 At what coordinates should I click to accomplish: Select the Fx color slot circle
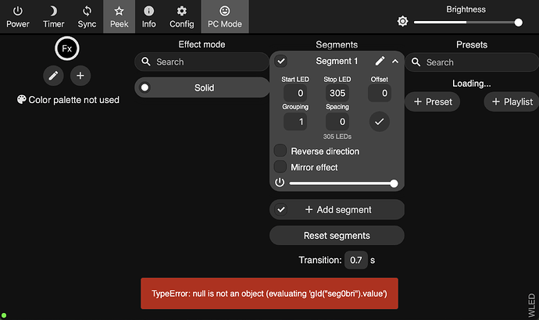(x=67, y=48)
